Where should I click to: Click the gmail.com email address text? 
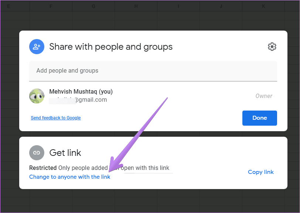click(x=78, y=99)
